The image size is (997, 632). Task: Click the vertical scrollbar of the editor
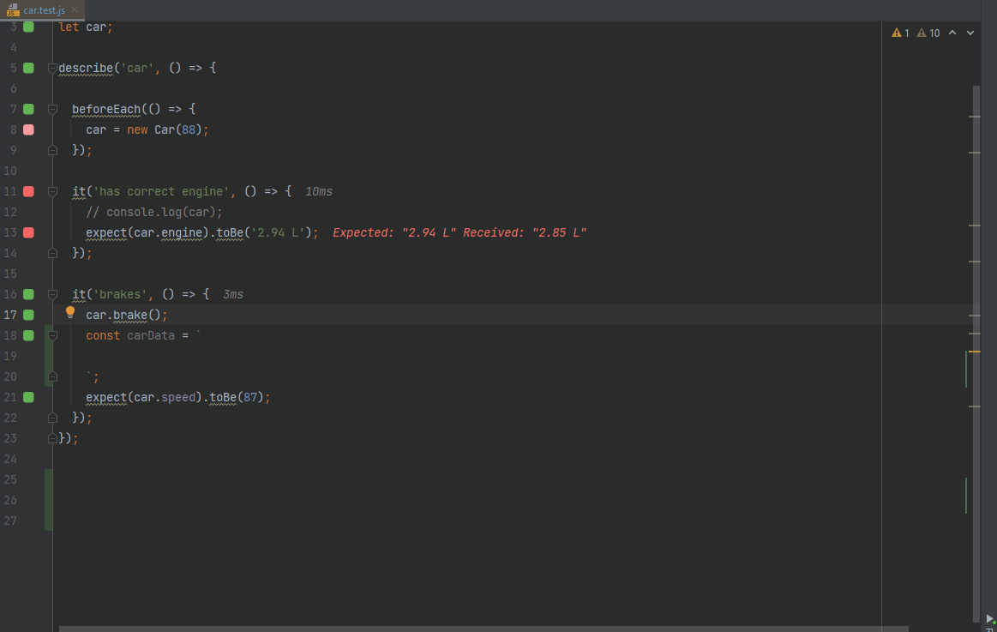click(976, 343)
